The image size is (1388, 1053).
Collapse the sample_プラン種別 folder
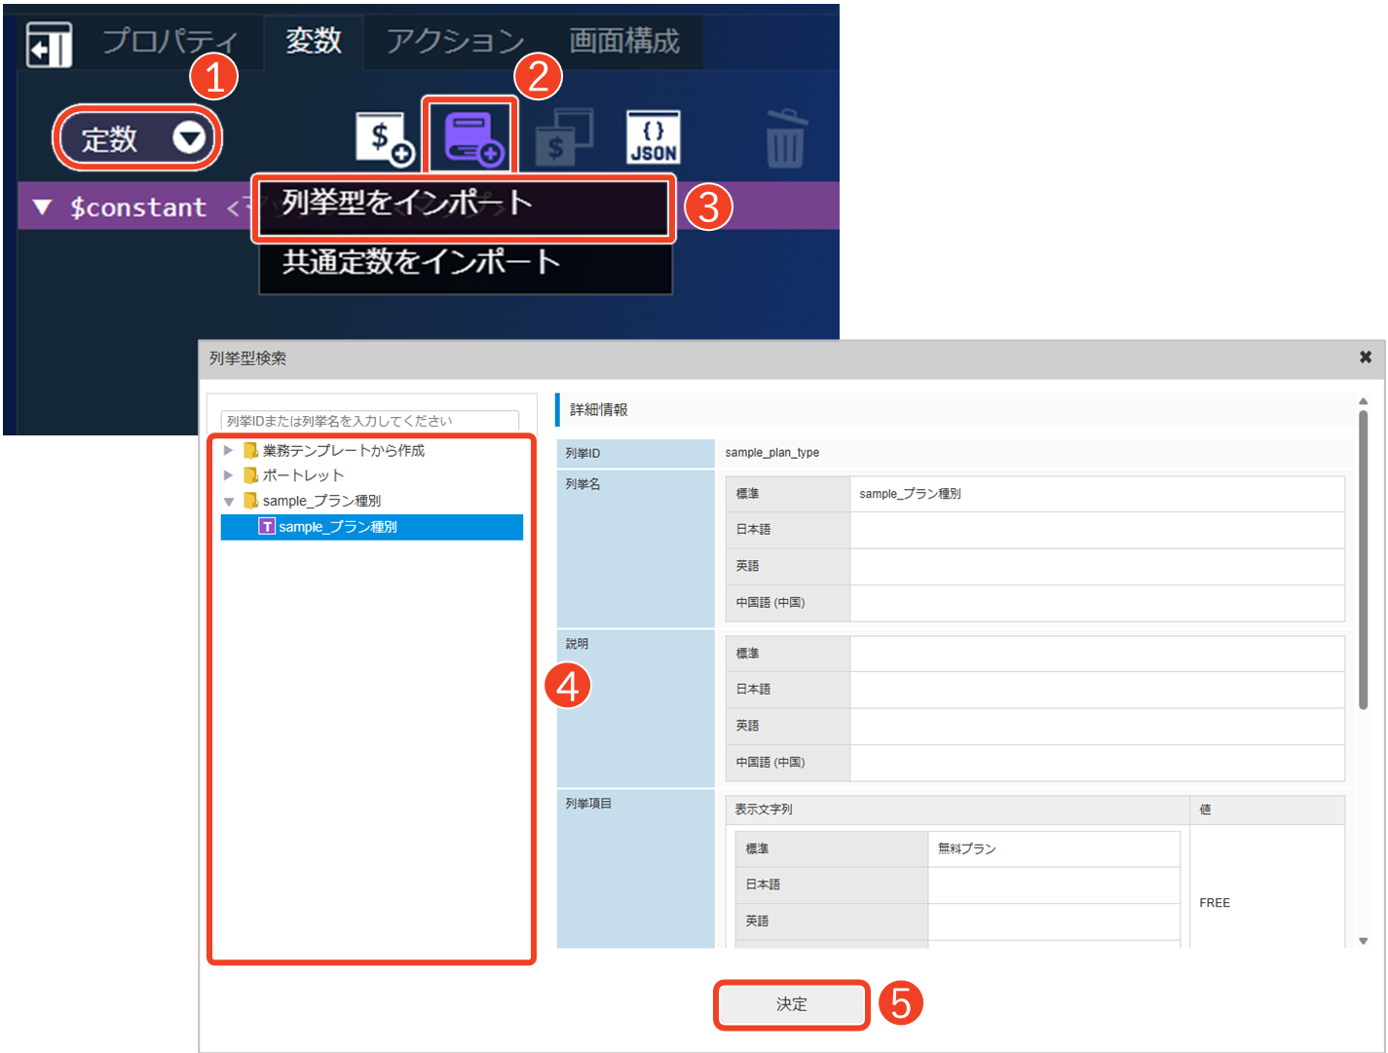(229, 502)
